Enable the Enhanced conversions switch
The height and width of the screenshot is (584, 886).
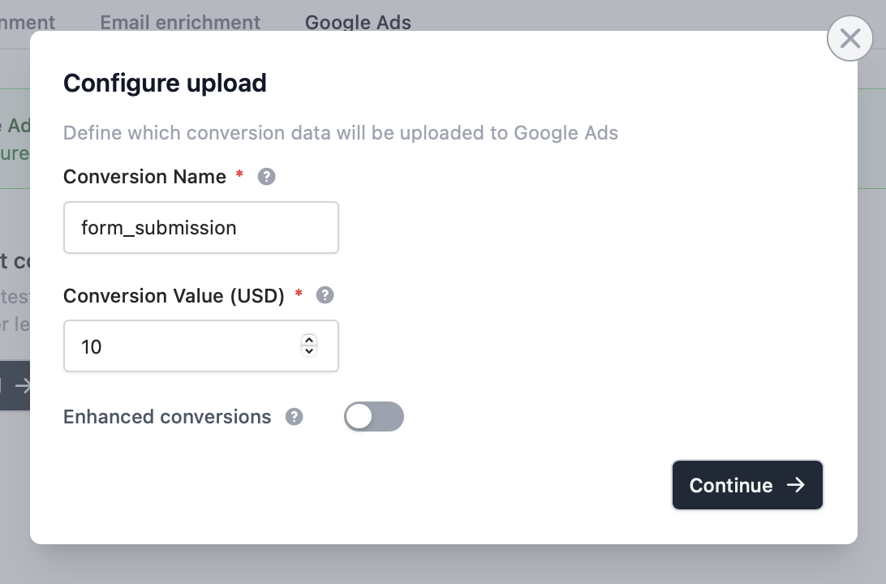point(374,417)
